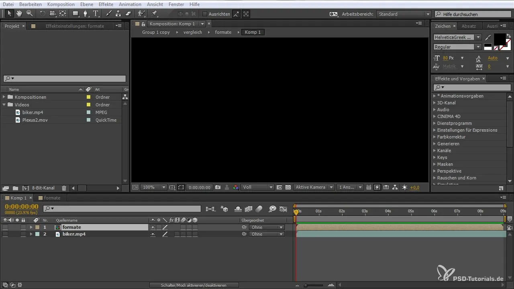Click Schalter/Modi aktivieren/deaktivieren button

194,285
